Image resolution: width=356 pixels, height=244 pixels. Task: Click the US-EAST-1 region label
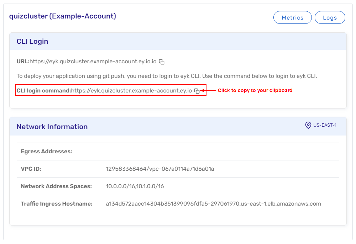(x=325, y=125)
